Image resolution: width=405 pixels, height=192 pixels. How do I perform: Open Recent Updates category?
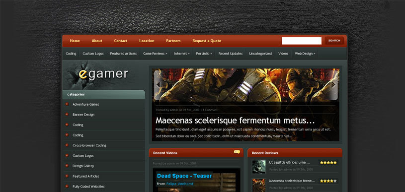click(x=231, y=54)
